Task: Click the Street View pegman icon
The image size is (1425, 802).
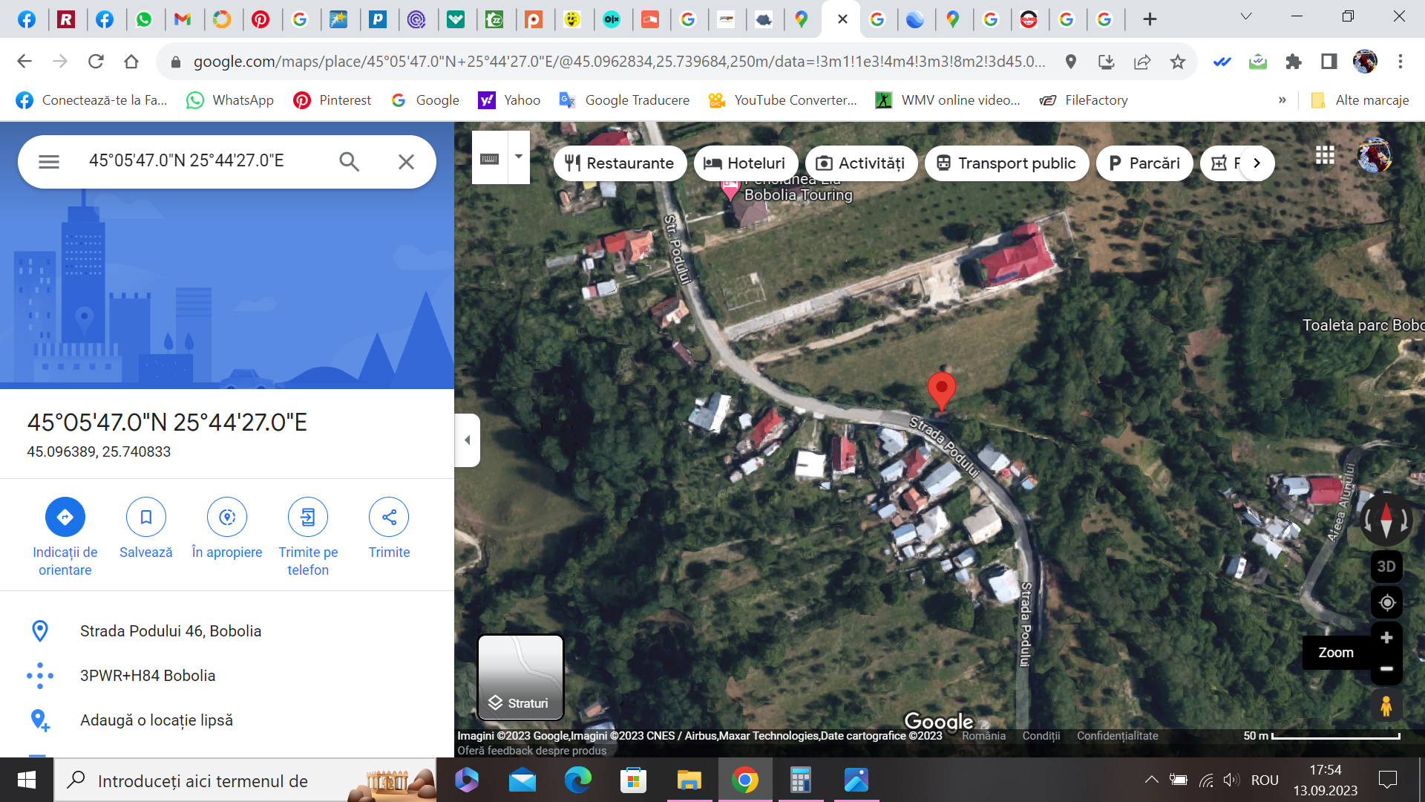Action: pos(1386,705)
